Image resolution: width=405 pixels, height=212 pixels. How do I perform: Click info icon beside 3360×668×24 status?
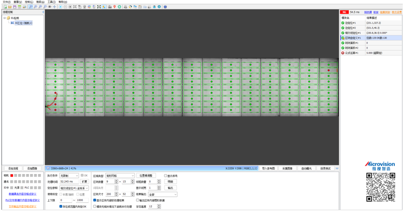tap(48, 168)
